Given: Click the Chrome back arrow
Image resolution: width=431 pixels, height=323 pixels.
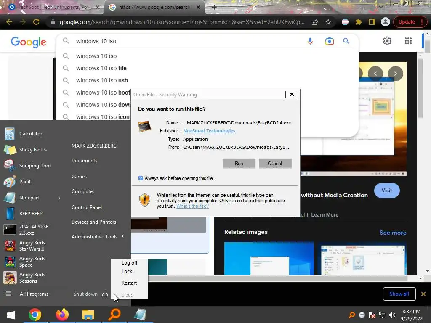Looking at the screenshot, I should [x=9, y=22].
